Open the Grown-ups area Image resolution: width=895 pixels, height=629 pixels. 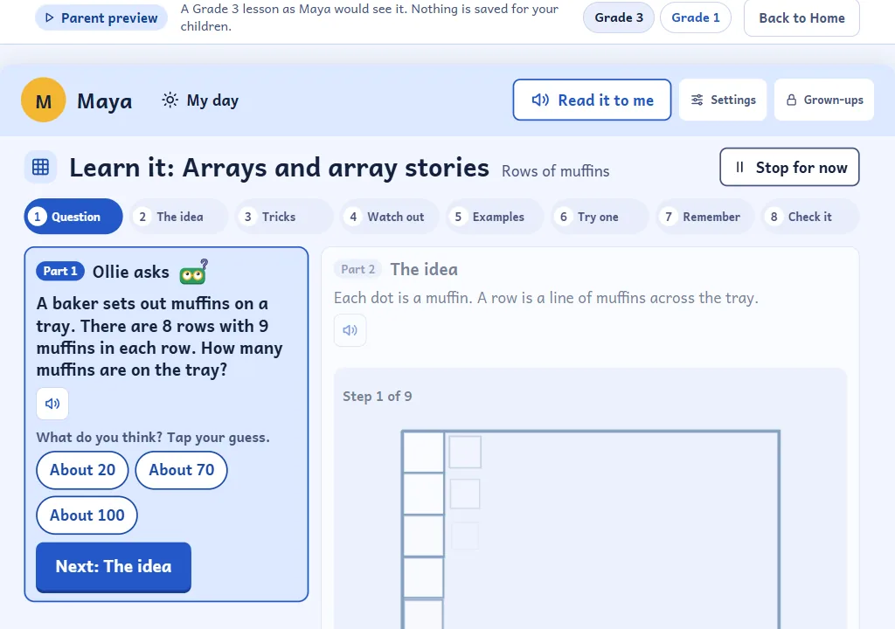pos(824,100)
